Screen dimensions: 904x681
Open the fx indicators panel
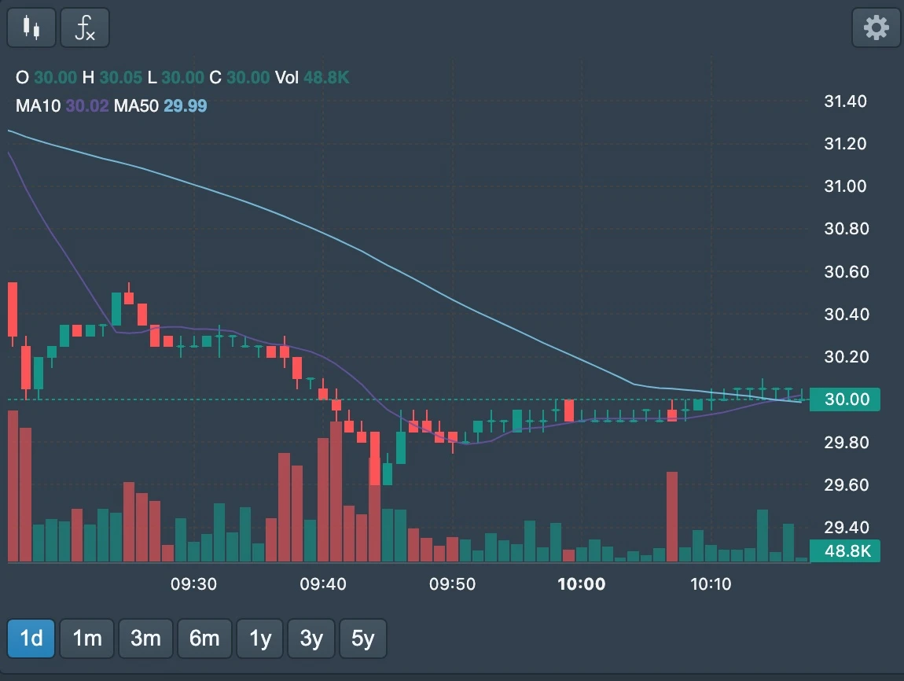(x=84, y=27)
